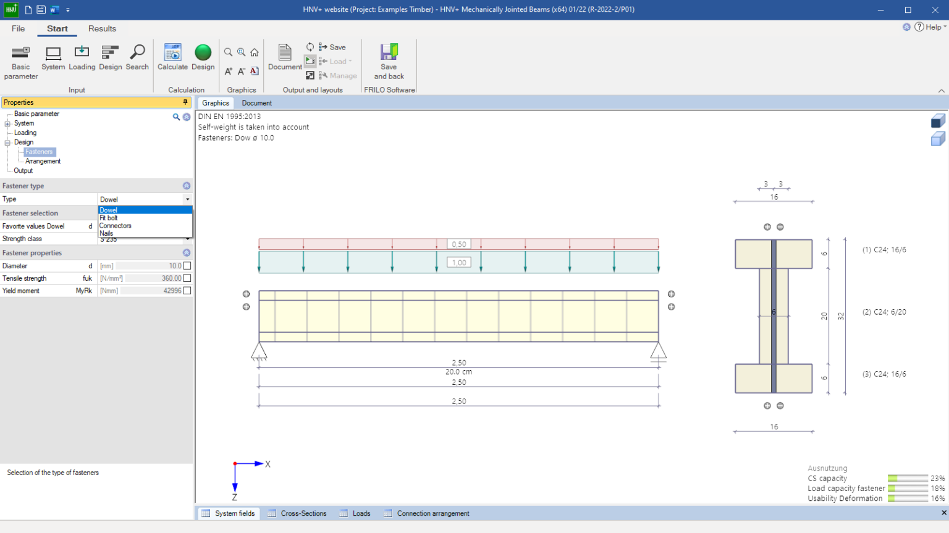The image size is (949, 533).
Task: Expand the System tree node
Action: (8, 123)
